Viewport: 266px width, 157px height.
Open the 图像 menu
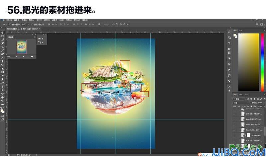[24, 20]
